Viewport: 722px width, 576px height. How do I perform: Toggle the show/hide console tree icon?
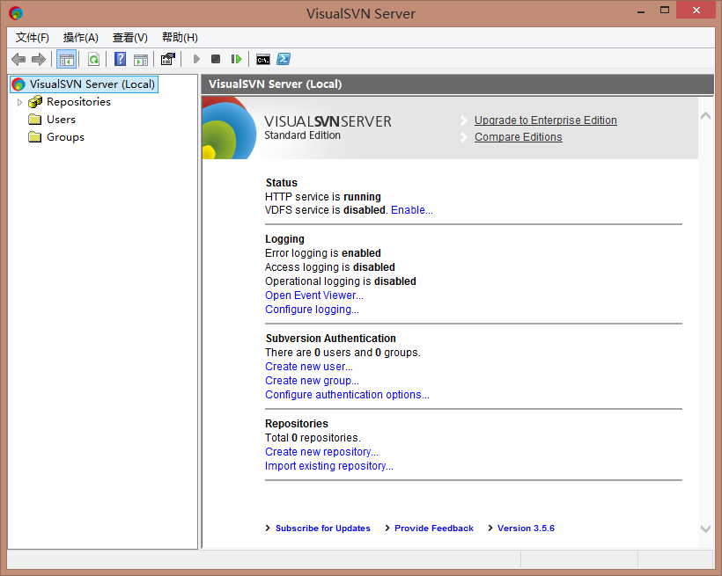[x=67, y=59]
